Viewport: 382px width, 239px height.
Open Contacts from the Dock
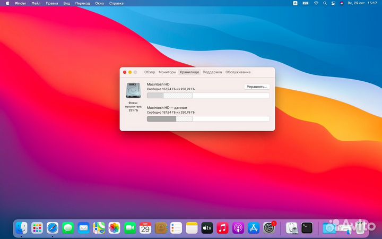(161, 228)
